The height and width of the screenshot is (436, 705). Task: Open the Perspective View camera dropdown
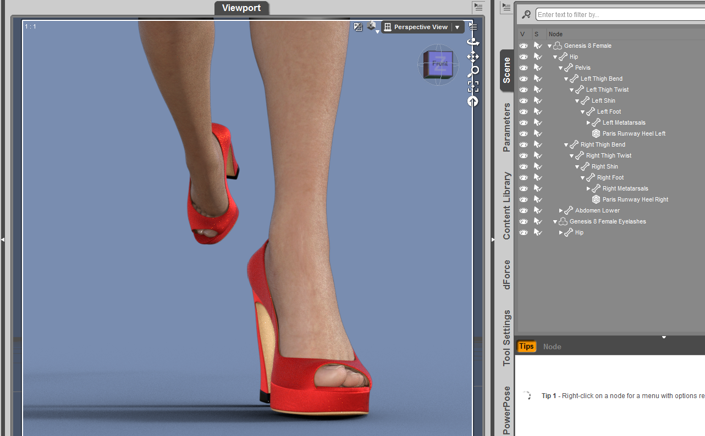tap(457, 27)
